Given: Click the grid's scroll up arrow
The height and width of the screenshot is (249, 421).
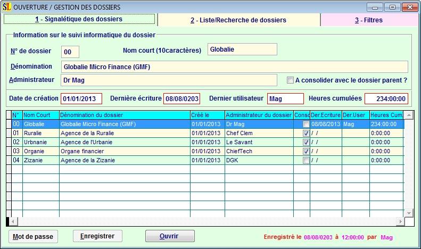Looking at the screenshot, I should tap(408, 115).
